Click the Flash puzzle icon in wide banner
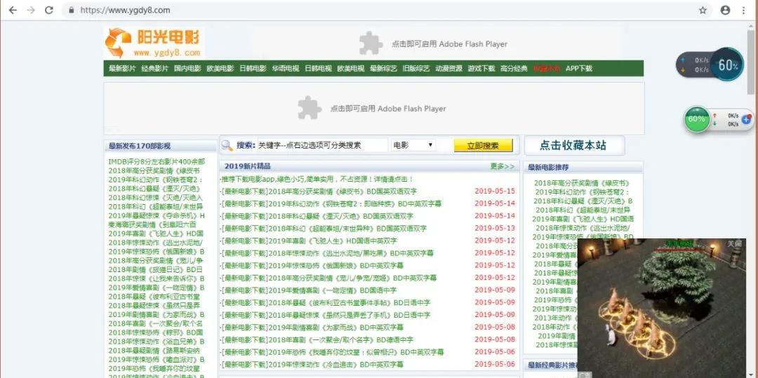Screen dimensions: 758x378 (310, 108)
